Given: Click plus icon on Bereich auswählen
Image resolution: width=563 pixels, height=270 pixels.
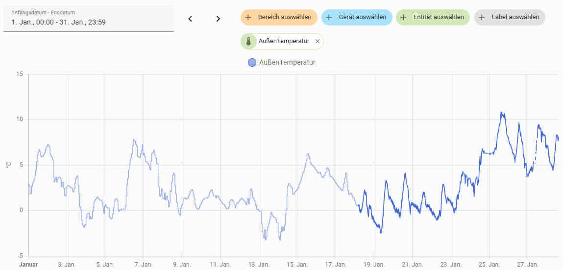Looking at the screenshot, I should [247, 17].
